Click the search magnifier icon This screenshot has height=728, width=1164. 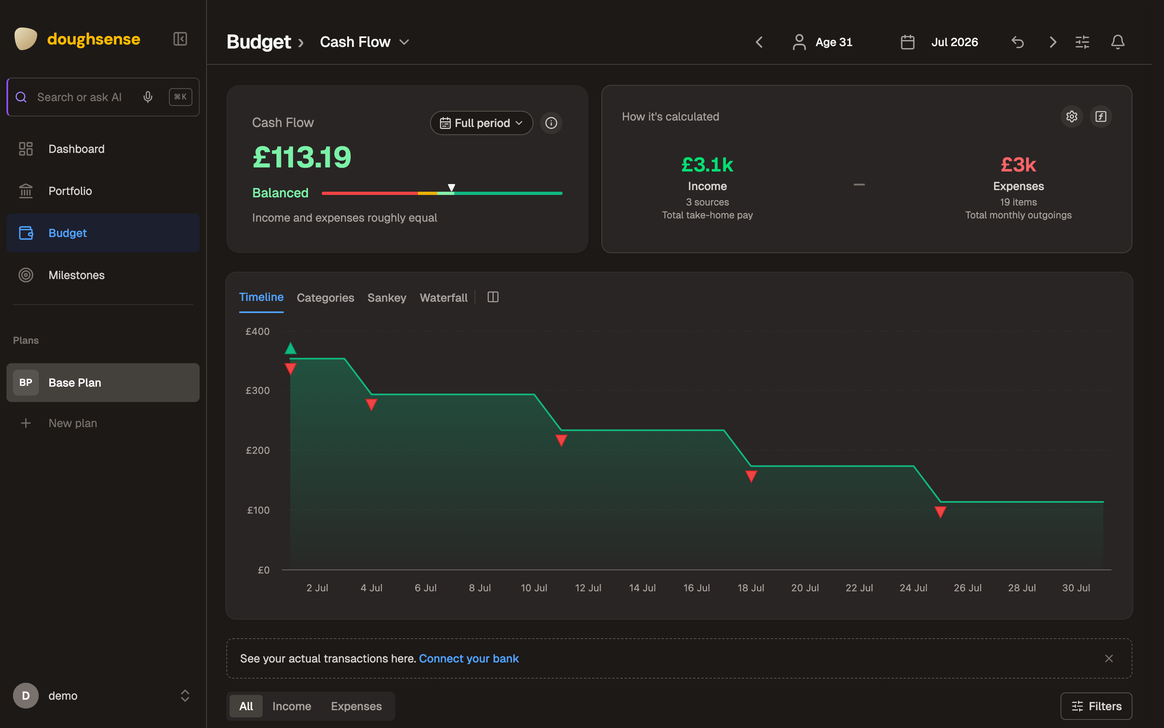tap(21, 97)
